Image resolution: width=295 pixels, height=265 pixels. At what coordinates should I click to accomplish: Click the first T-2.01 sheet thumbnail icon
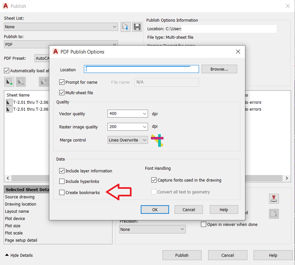(x=9, y=102)
